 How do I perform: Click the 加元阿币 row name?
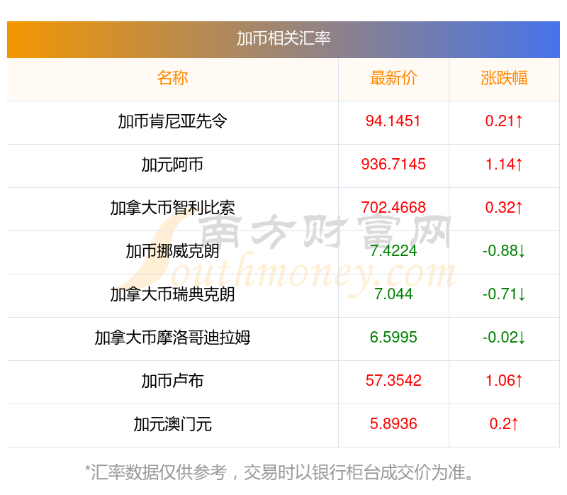(172, 165)
